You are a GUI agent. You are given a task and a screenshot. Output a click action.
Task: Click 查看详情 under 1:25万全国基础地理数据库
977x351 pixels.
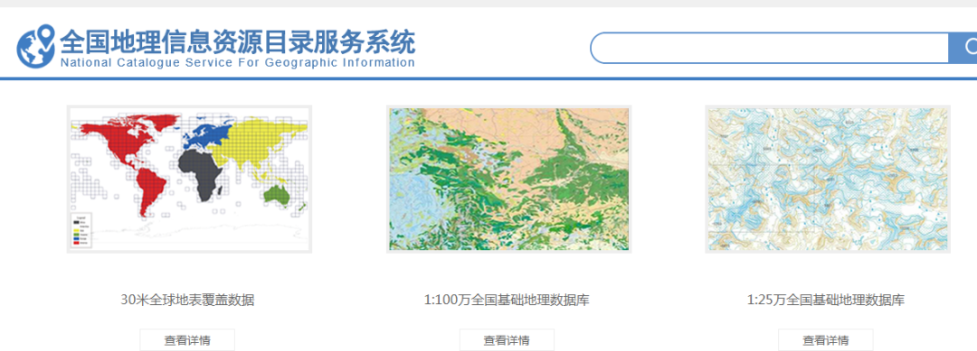(826, 340)
